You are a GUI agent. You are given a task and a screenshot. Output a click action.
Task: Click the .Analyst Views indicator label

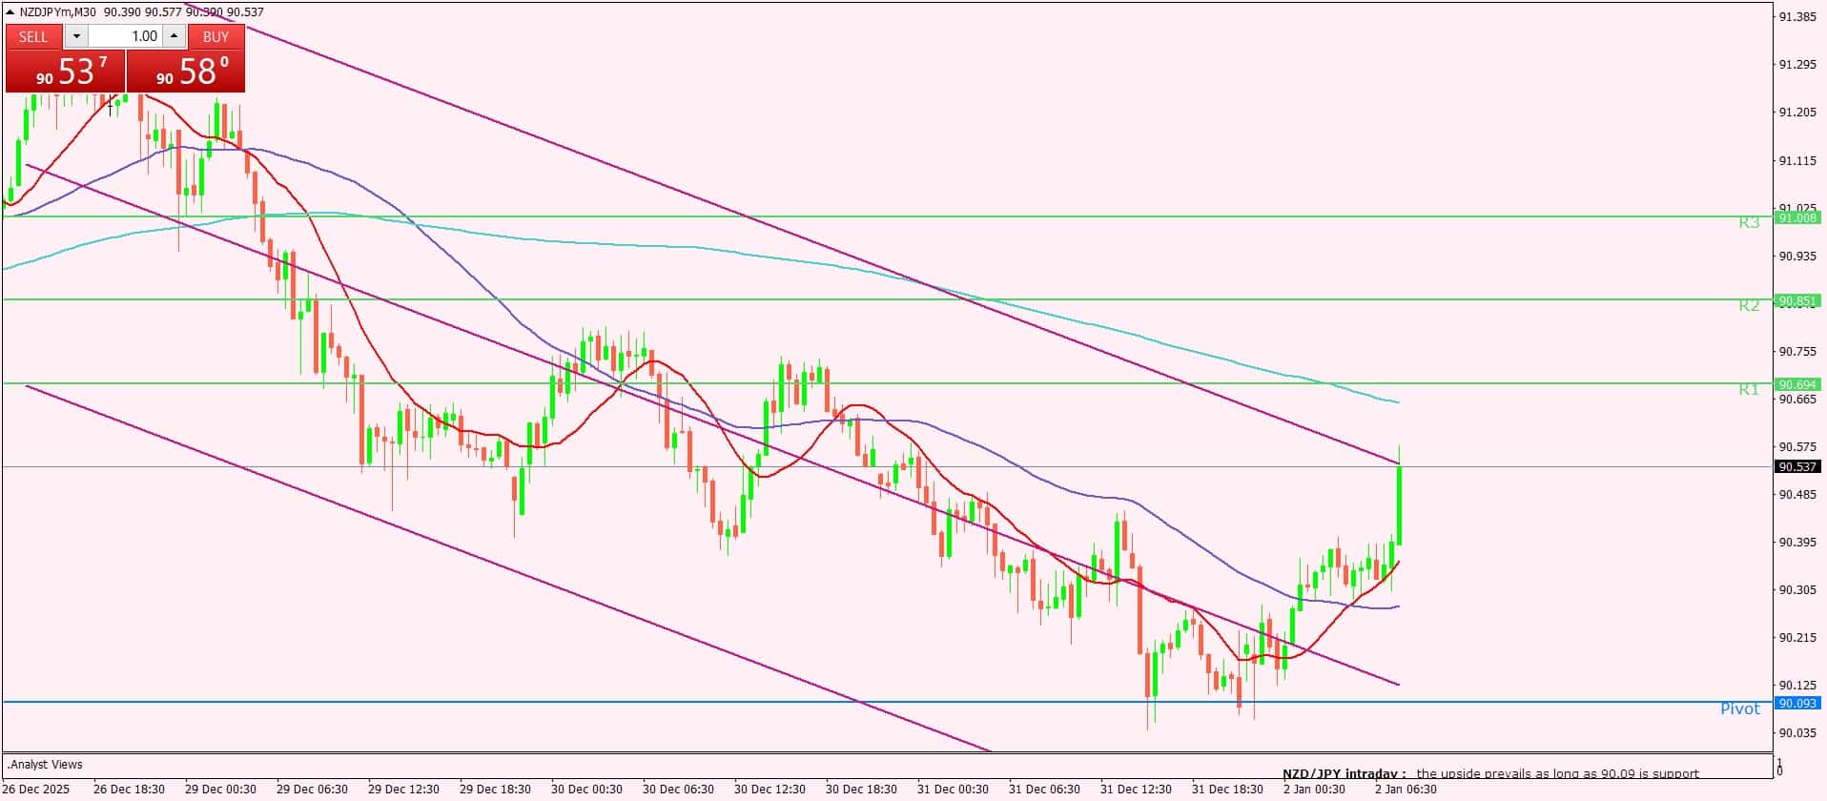[45, 764]
